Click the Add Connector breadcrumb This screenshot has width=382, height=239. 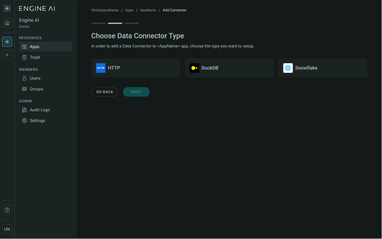coord(175,10)
